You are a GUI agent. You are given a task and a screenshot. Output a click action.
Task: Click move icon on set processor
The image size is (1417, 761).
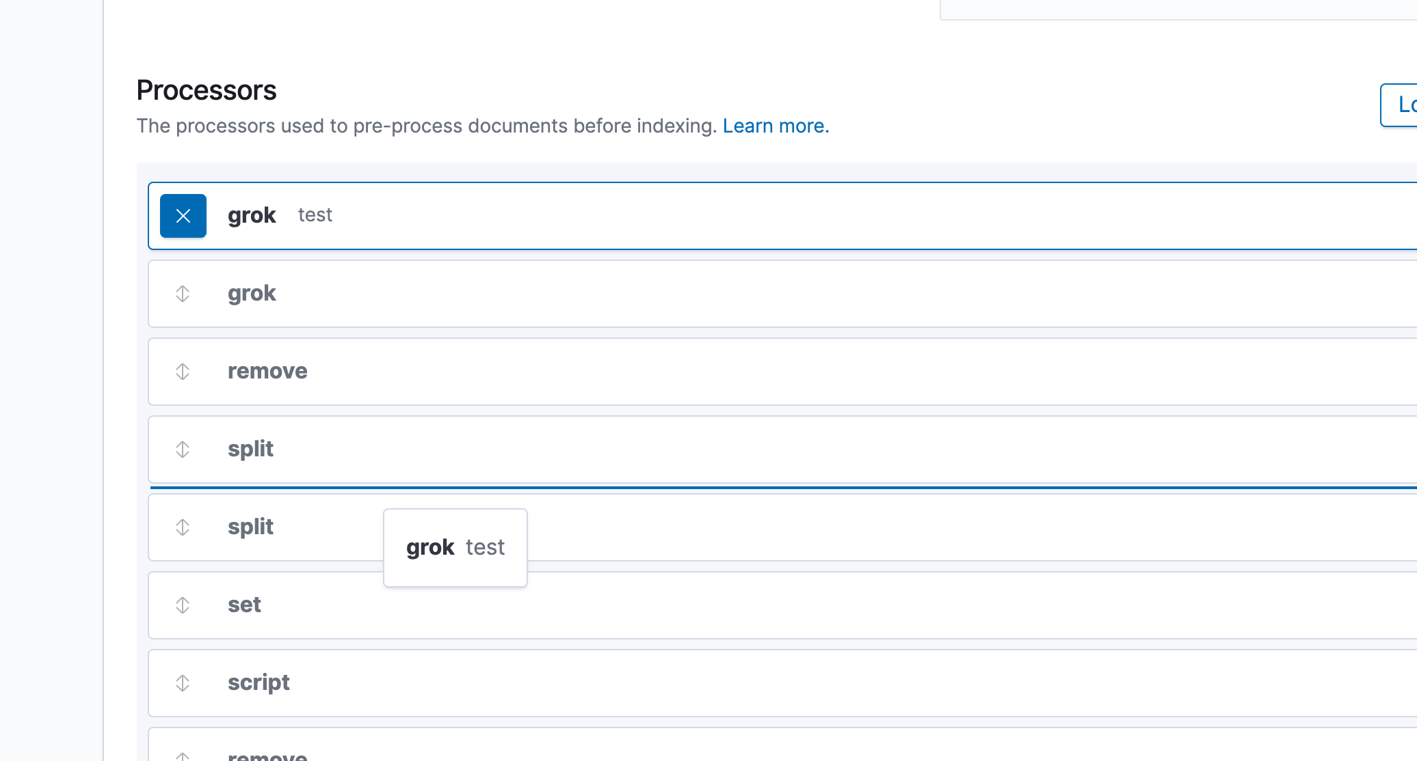(x=183, y=605)
